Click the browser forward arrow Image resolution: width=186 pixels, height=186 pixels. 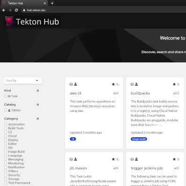click(x=10, y=10)
